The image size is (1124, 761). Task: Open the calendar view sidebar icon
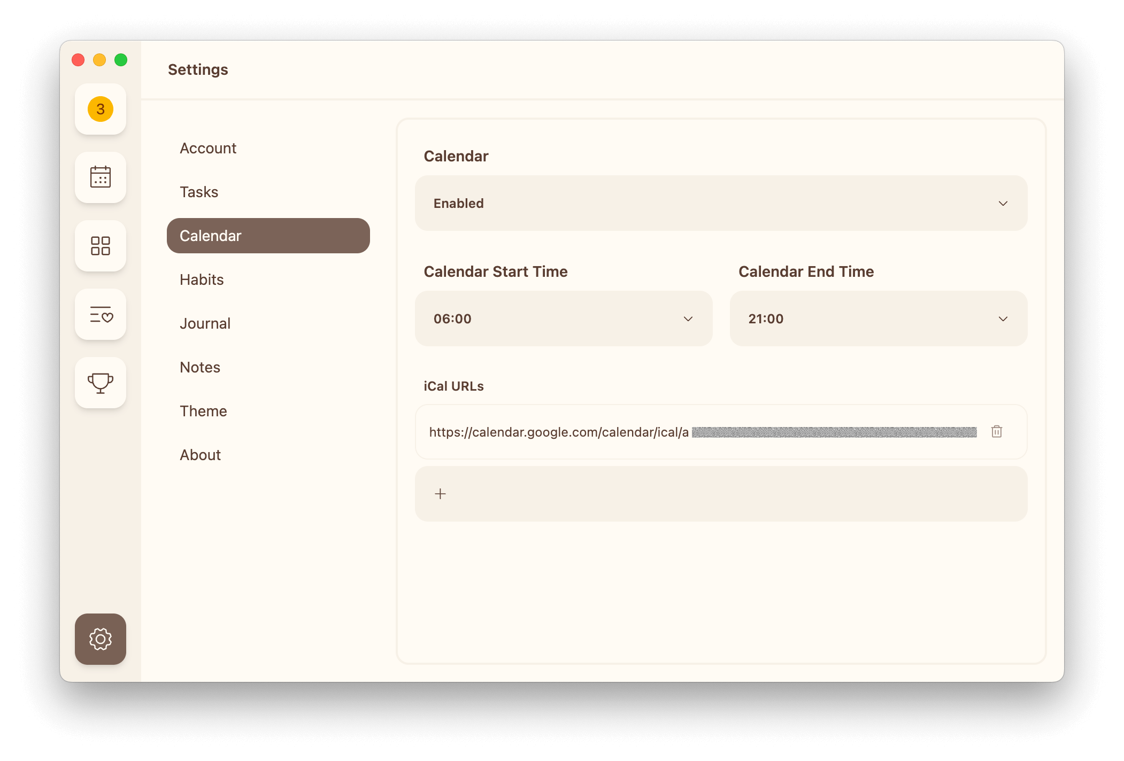click(x=101, y=177)
